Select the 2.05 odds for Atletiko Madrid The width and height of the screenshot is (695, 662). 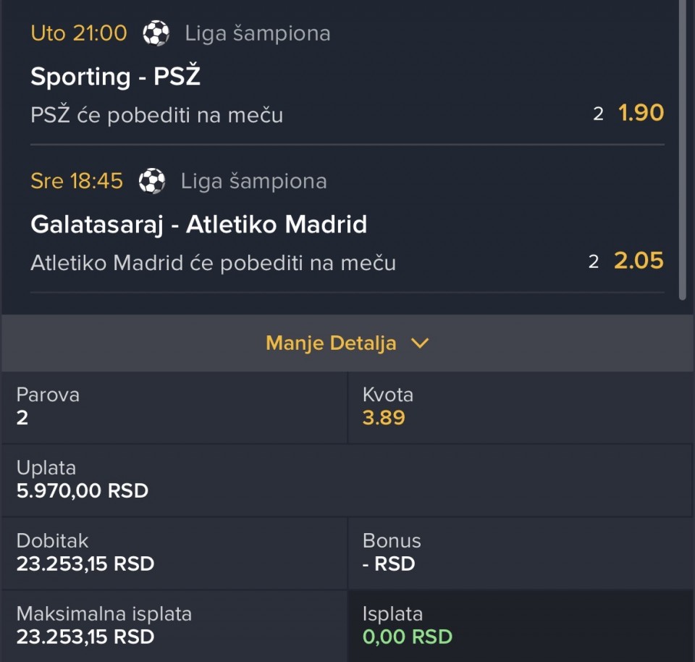click(x=639, y=261)
